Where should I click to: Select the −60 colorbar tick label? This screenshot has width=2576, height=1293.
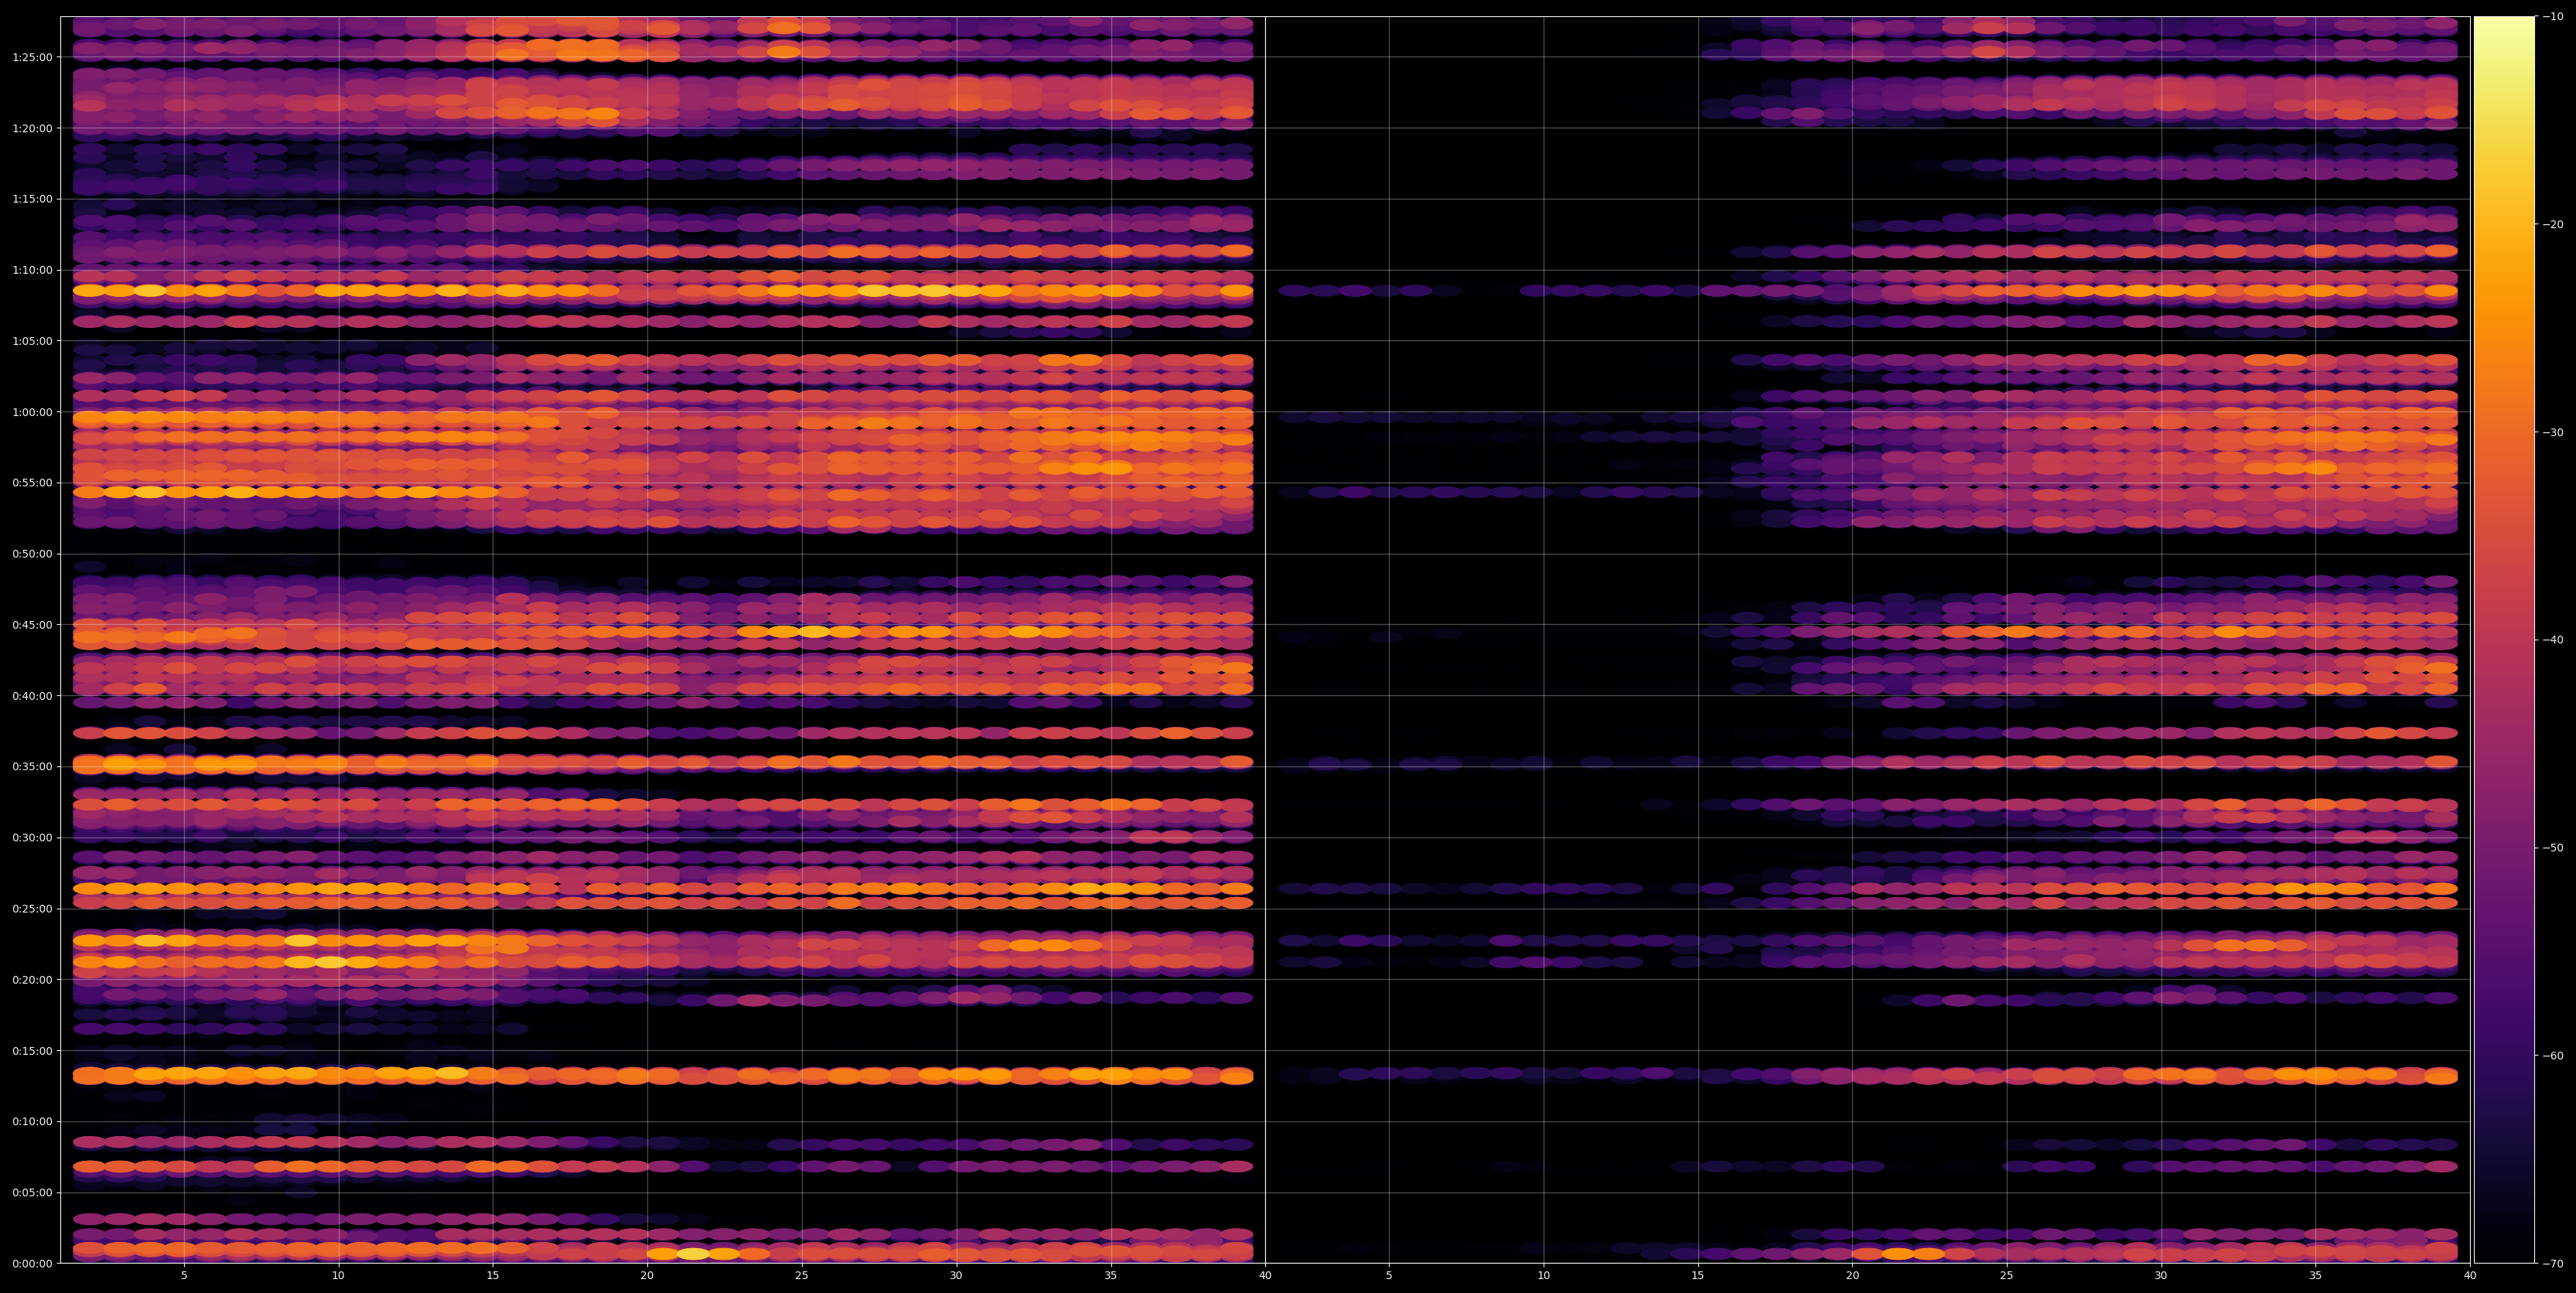(x=2552, y=1056)
